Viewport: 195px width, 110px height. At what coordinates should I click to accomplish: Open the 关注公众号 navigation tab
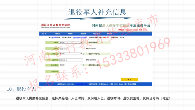(x=96, y=34)
